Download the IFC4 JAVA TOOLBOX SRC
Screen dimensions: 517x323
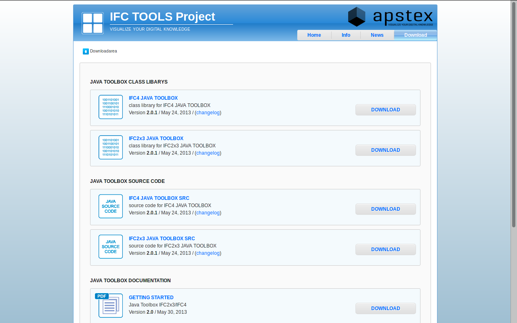(x=386, y=209)
